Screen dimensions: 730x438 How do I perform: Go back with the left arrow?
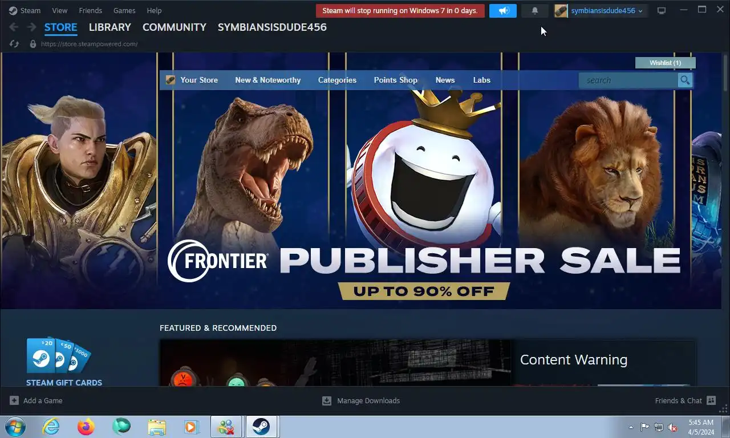click(14, 27)
